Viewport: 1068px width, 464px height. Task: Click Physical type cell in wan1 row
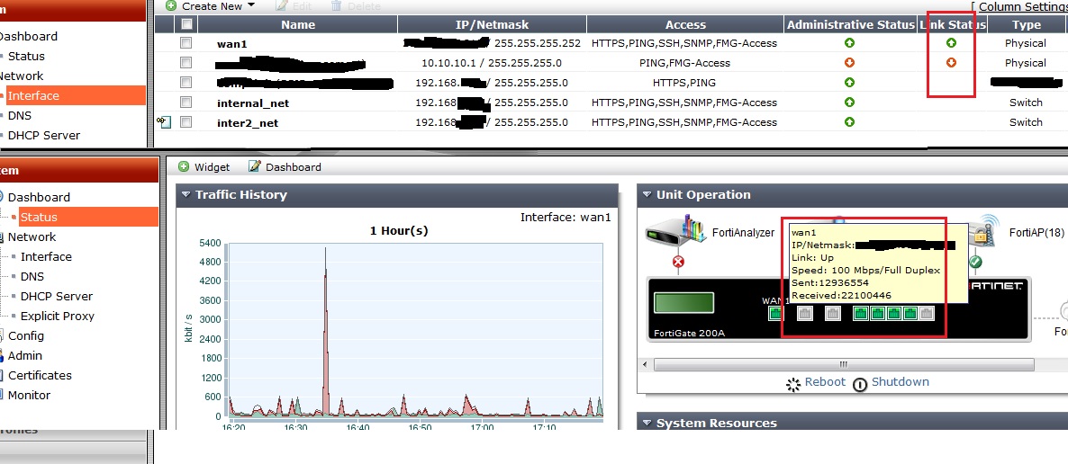point(1025,43)
